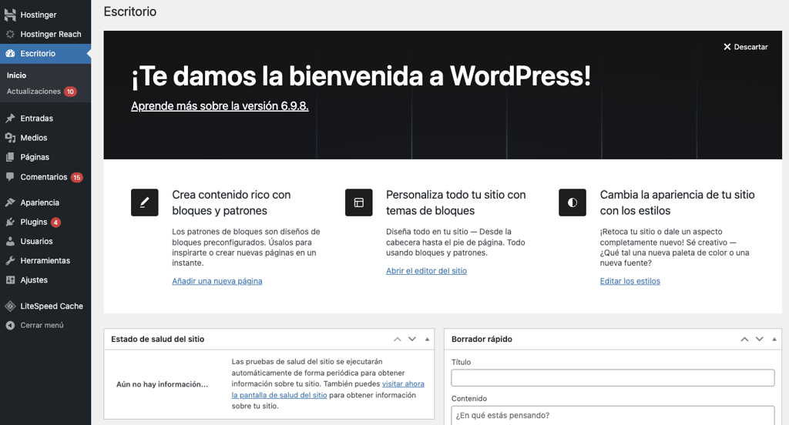Collapse sidebar via Cerrar menú
The width and height of the screenshot is (789, 425).
pos(45,326)
